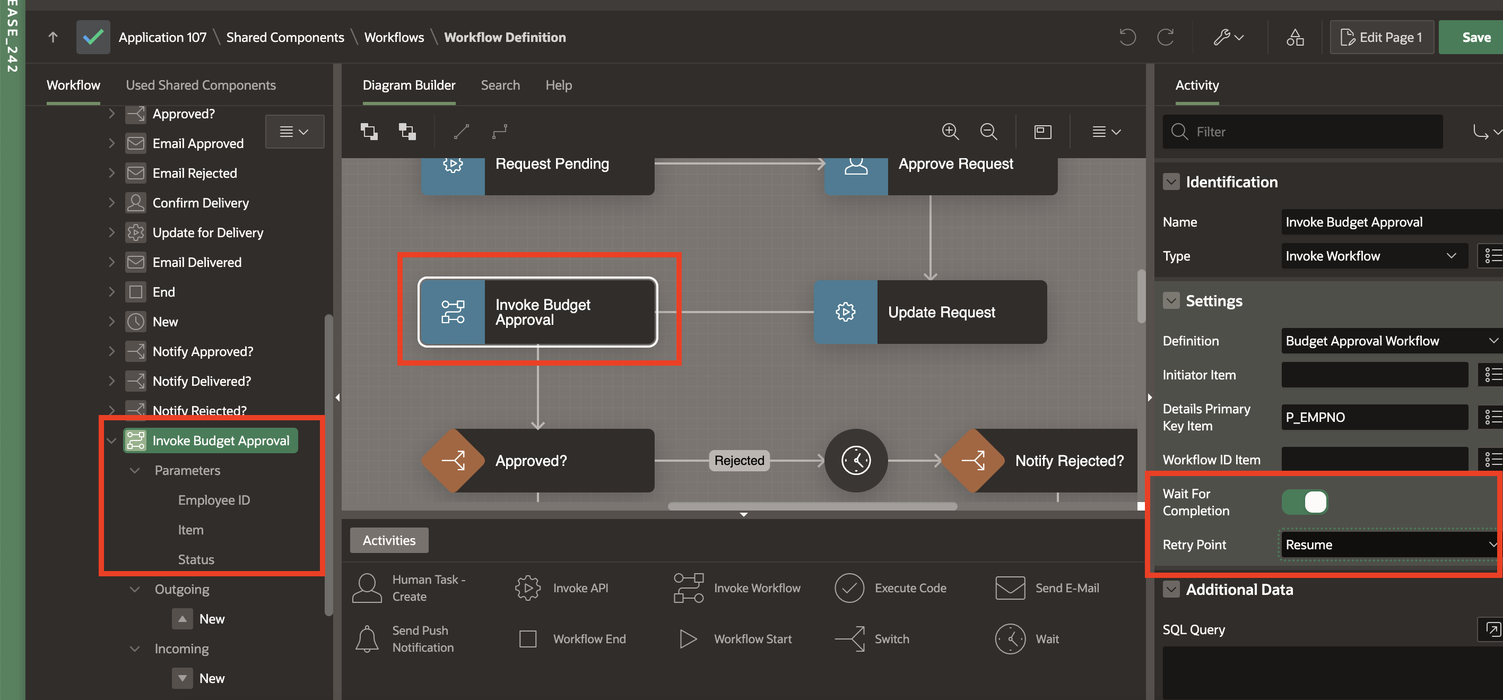Open the Type select list
1503x700 pixels.
coord(1374,256)
